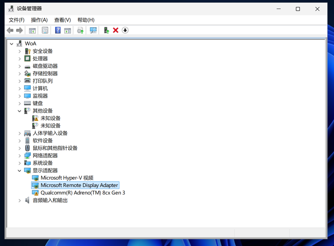Expand the 系统设备 category
The height and width of the screenshot is (246, 334).
click(x=20, y=163)
